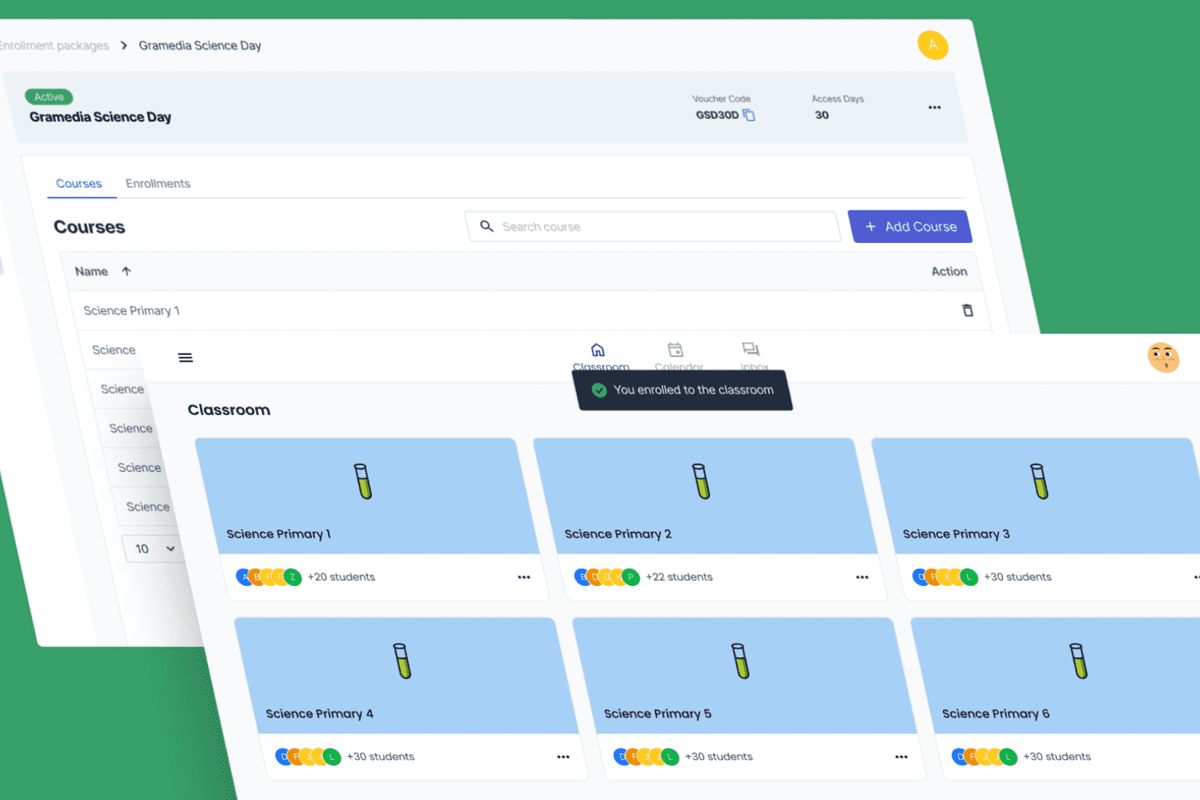Click +30 students on Science Primary 6
The width and height of the screenshot is (1200, 800).
coord(1057,756)
